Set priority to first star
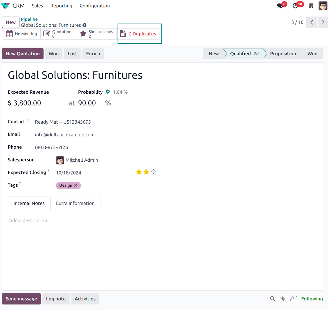 coord(139,172)
